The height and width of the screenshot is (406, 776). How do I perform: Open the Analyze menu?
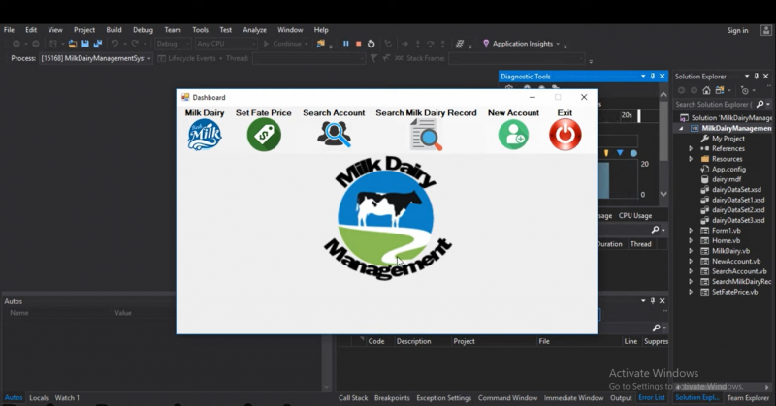click(x=254, y=30)
